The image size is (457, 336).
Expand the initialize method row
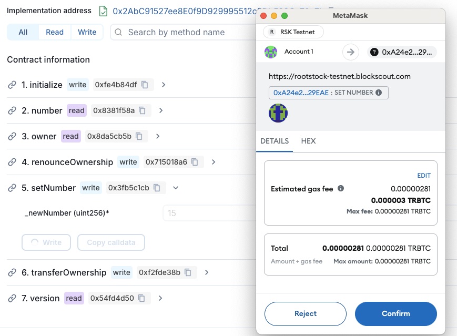[163, 85]
